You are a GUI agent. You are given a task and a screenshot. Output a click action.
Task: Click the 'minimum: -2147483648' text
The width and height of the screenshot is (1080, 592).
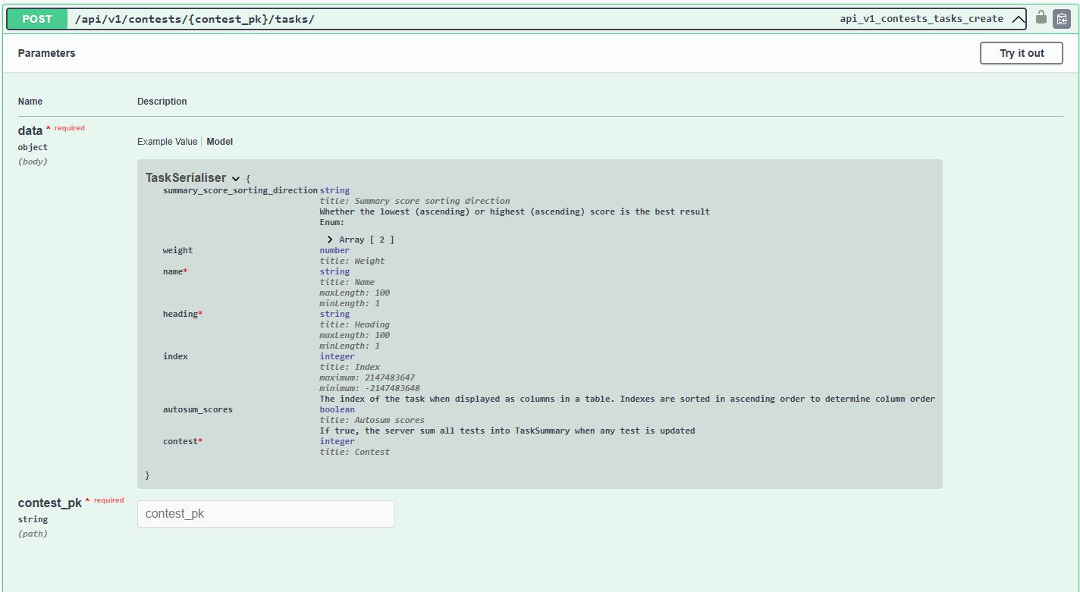pos(370,388)
